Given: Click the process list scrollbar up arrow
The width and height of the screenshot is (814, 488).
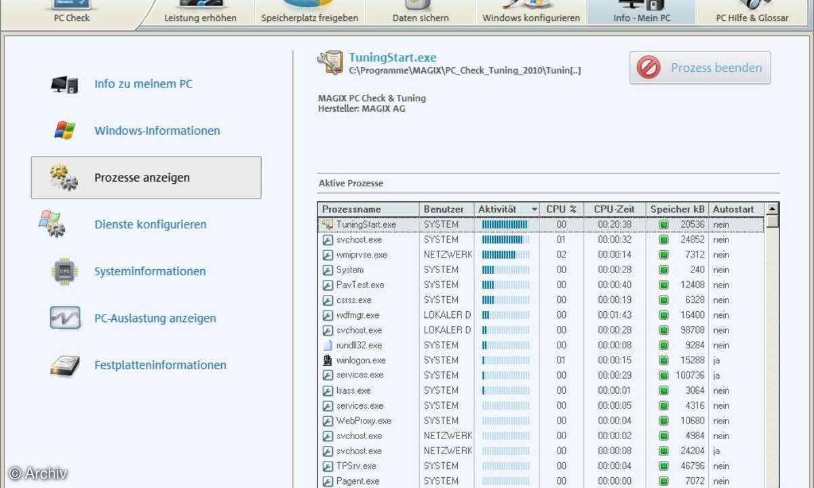Looking at the screenshot, I should 772,209.
